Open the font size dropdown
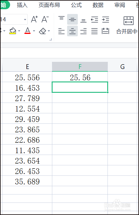Viewport: 139px width, 215px height. tap(25, 19)
